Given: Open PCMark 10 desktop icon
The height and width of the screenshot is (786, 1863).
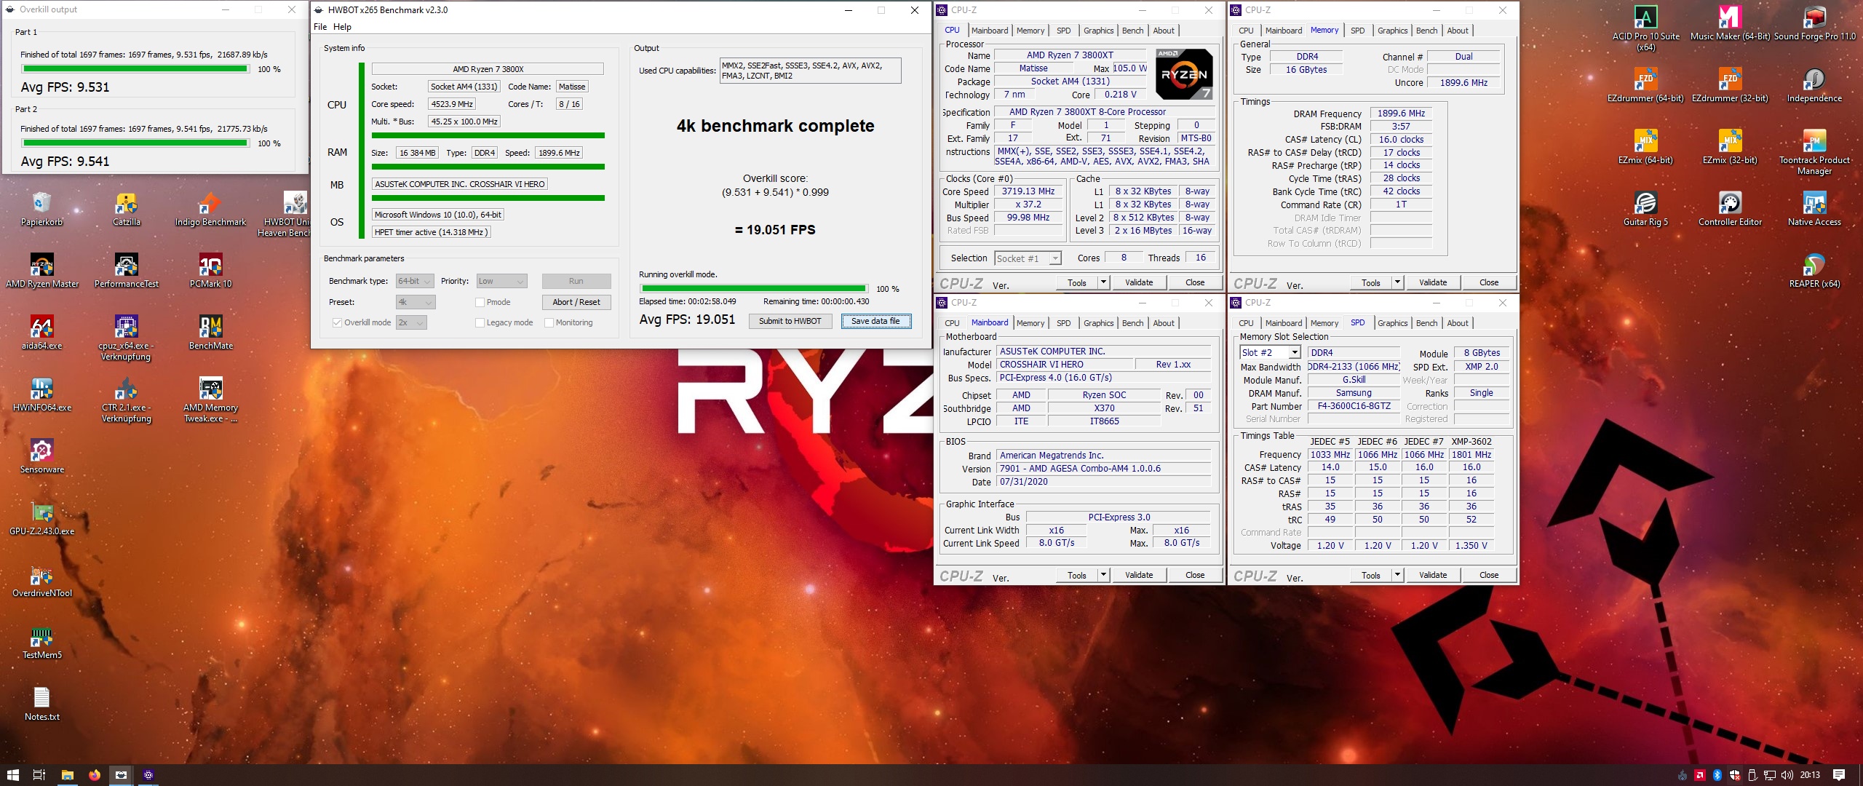Looking at the screenshot, I should tap(210, 271).
